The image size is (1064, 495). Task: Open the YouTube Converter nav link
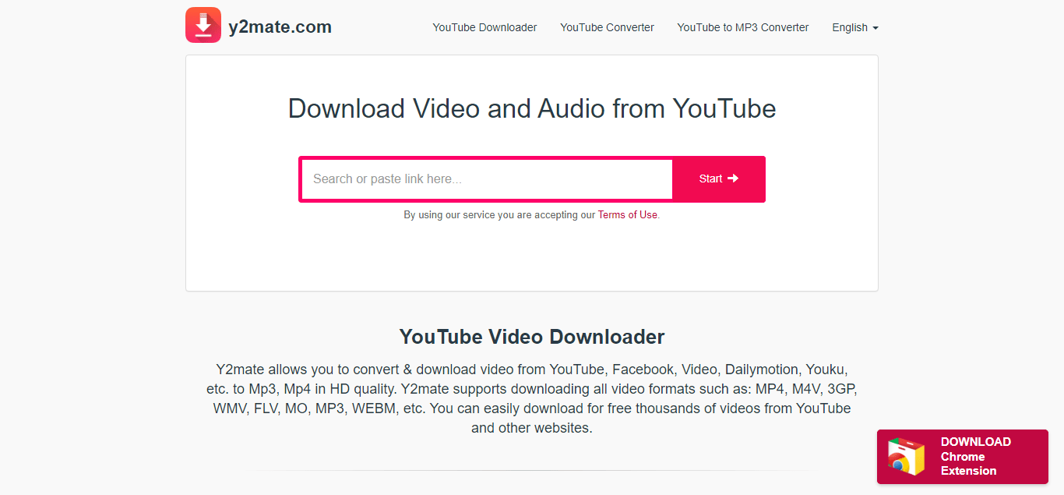[x=607, y=27]
